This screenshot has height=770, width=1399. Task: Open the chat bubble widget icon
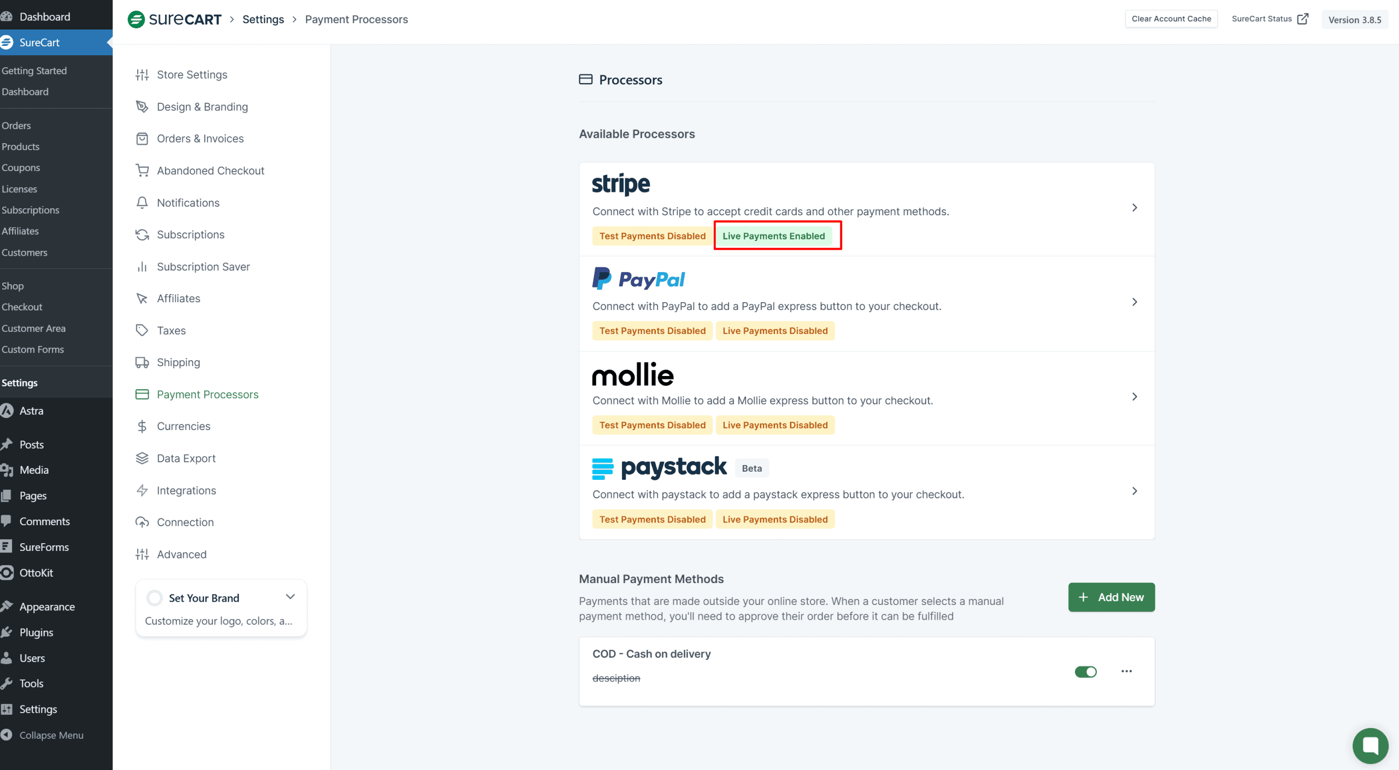[1370, 745]
